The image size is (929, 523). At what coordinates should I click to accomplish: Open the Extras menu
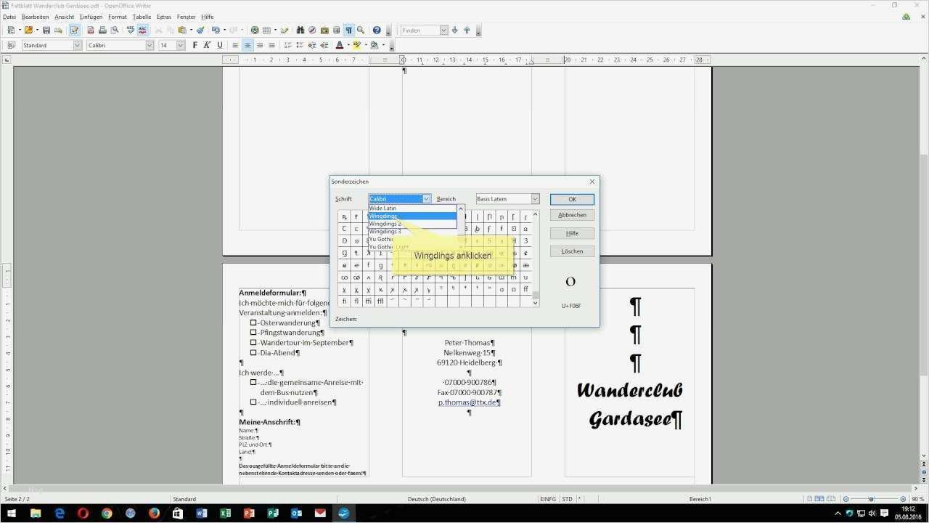tap(164, 16)
